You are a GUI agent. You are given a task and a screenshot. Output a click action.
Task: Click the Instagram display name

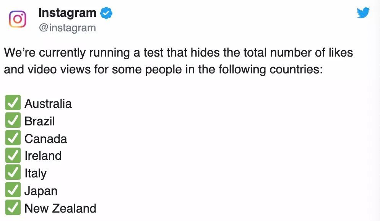pyautogui.click(x=68, y=12)
